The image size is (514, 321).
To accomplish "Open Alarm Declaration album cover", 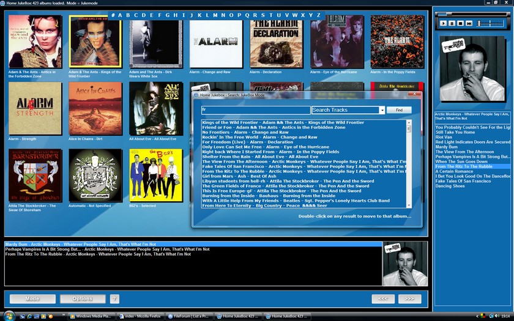I will click(277, 44).
